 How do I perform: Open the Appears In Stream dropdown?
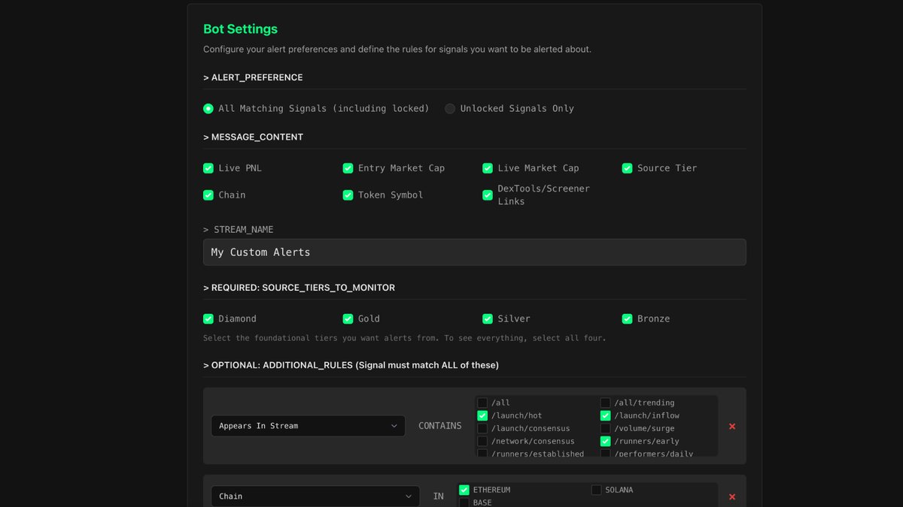[x=308, y=426]
